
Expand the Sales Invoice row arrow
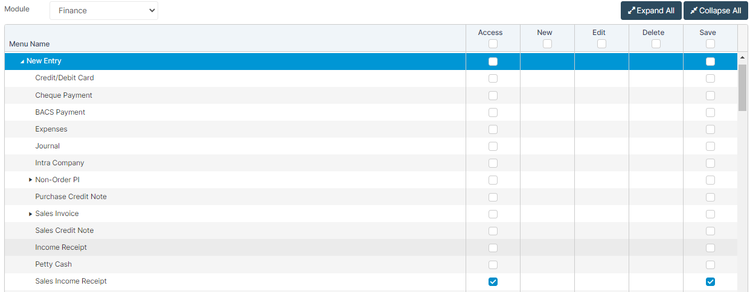30,214
